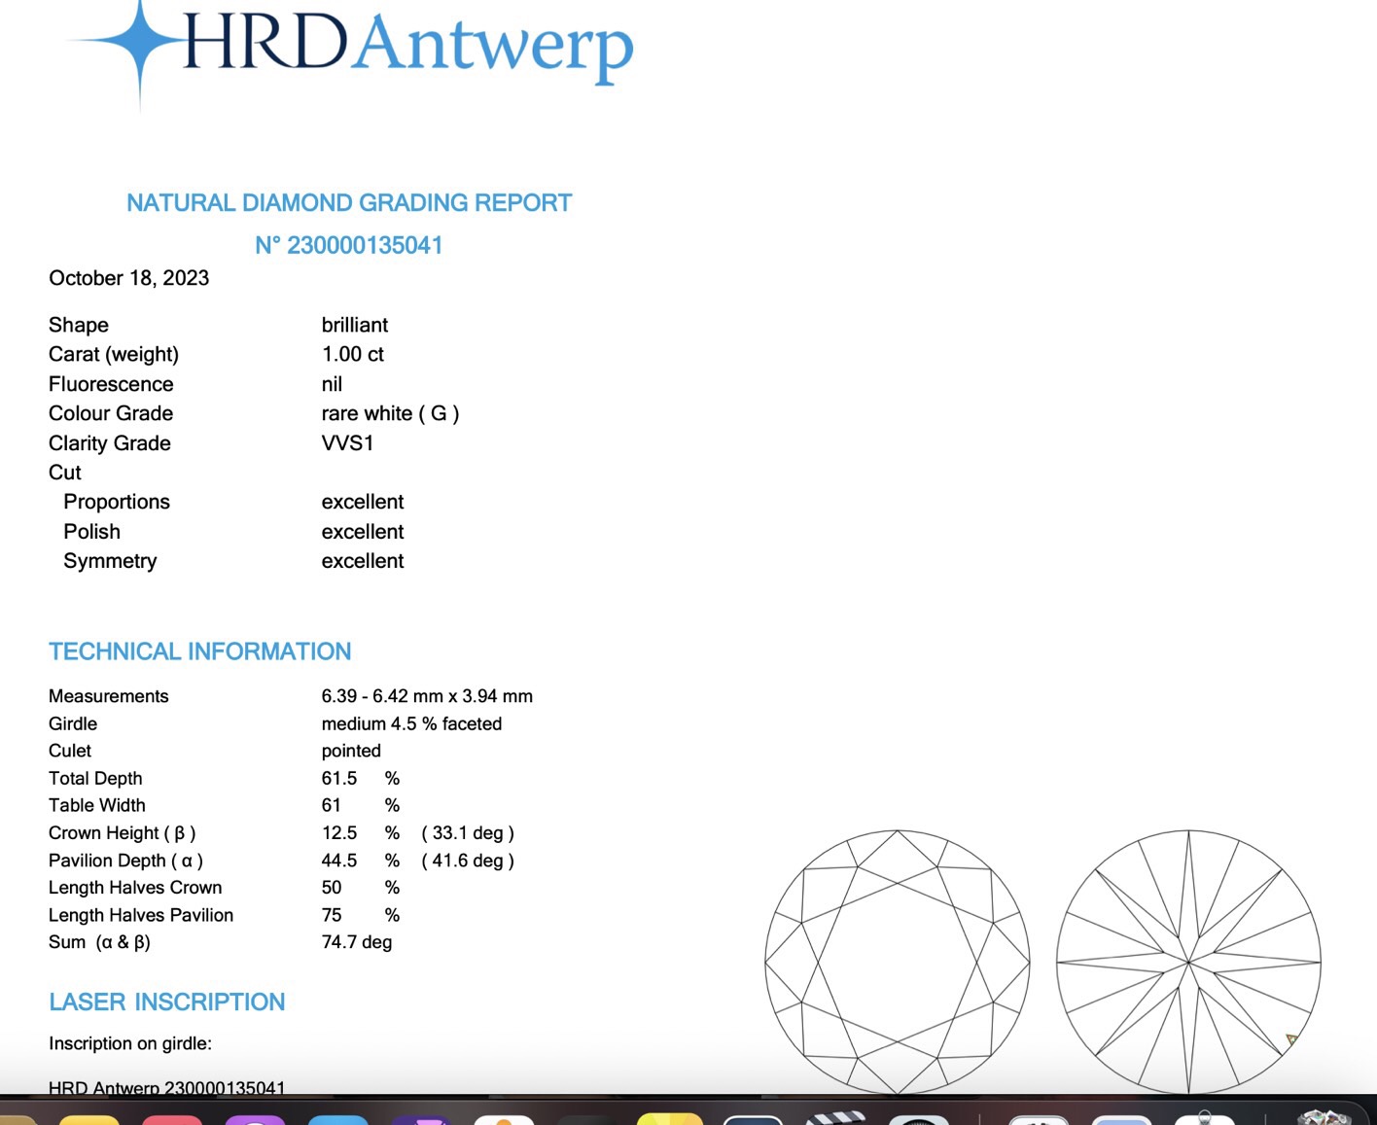Image resolution: width=1377 pixels, height=1125 pixels.
Task: Click the Technical Information heading
Action: click(200, 651)
